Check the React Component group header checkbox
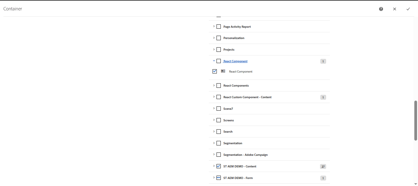Viewport: 418px width, 186px height. click(x=219, y=61)
